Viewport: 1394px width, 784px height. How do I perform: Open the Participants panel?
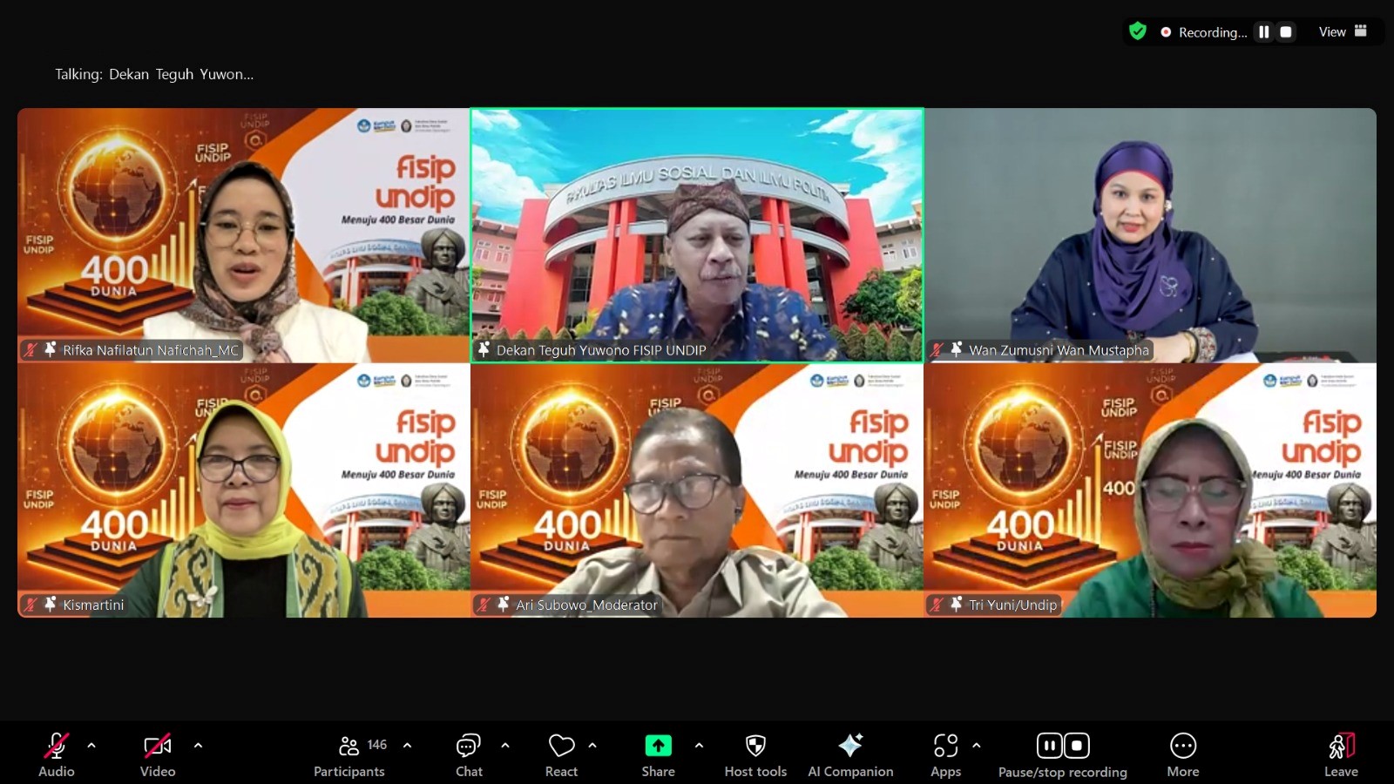click(x=349, y=755)
